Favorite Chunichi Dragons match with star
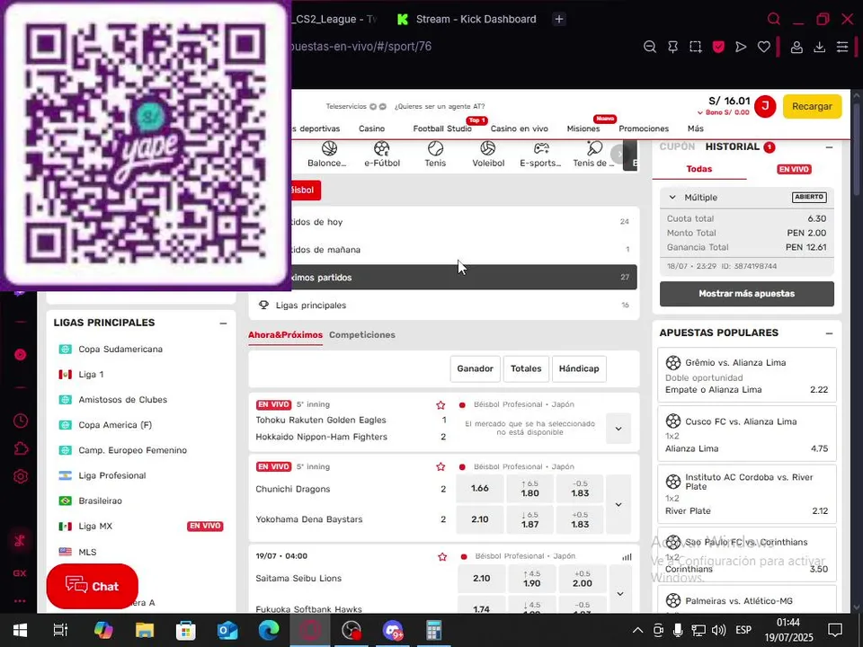 (440, 466)
